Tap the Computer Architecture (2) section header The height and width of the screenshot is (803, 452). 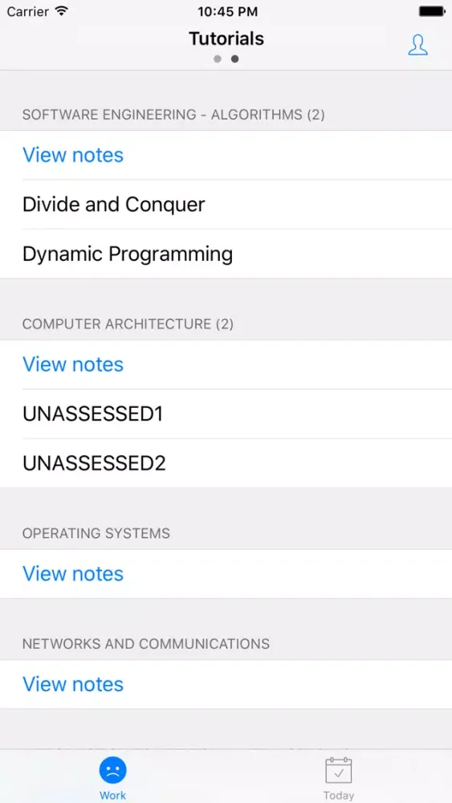(128, 324)
